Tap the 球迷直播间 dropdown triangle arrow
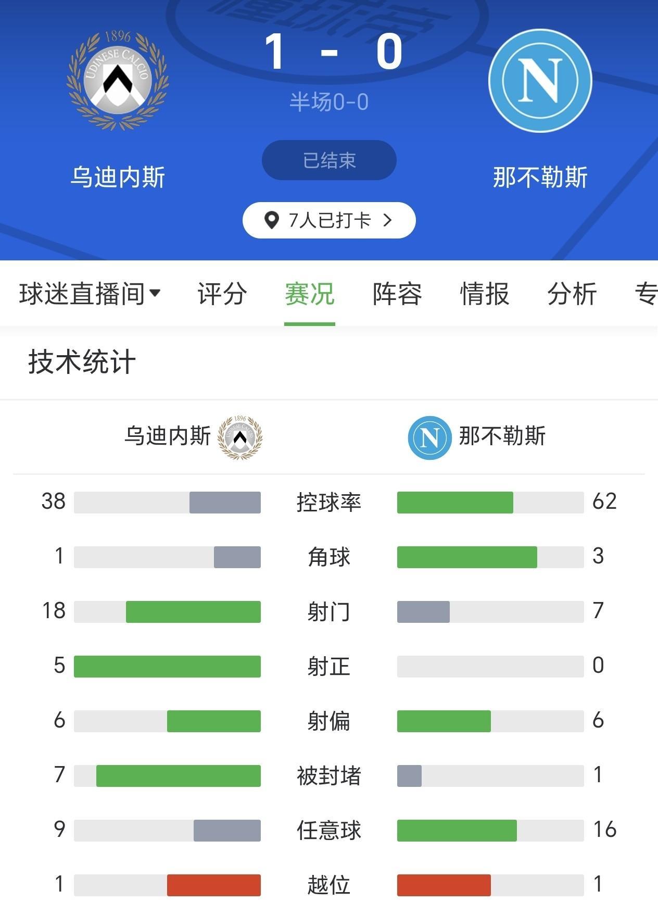Screen dimensions: 658x915 point(155,293)
